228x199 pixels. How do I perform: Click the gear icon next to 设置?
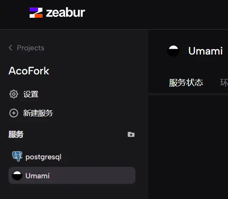click(x=14, y=94)
